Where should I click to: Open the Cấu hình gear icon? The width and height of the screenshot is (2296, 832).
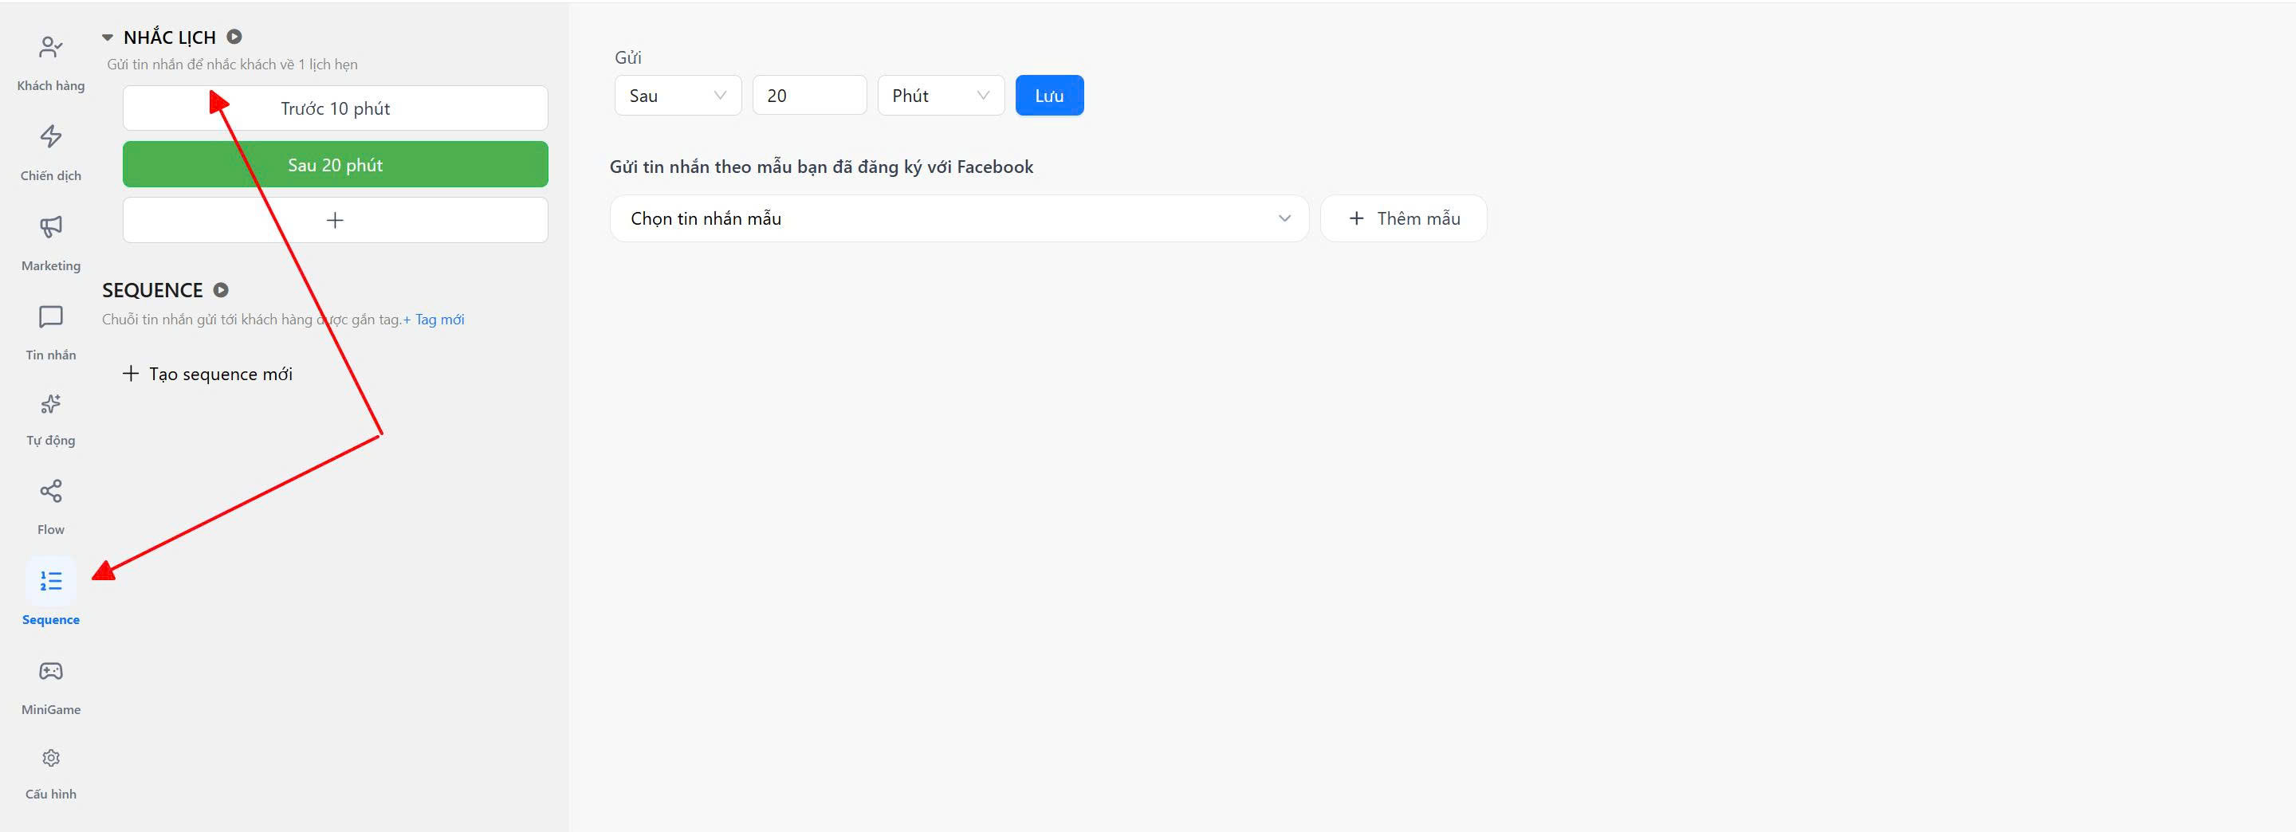(51, 758)
